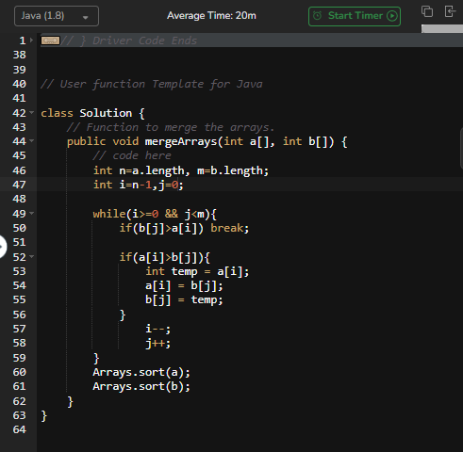Click line number 47 in the gutter
463x452 pixels.
[19, 185]
